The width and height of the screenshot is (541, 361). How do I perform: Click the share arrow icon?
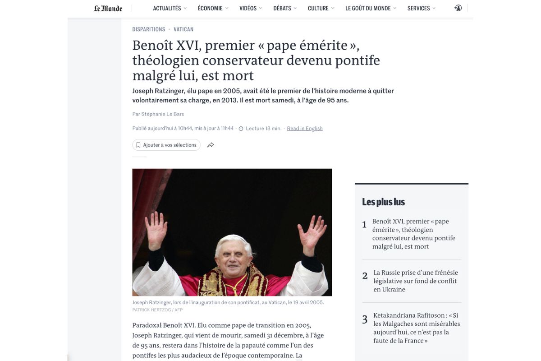pyautogui.click(x=211, y=145)
